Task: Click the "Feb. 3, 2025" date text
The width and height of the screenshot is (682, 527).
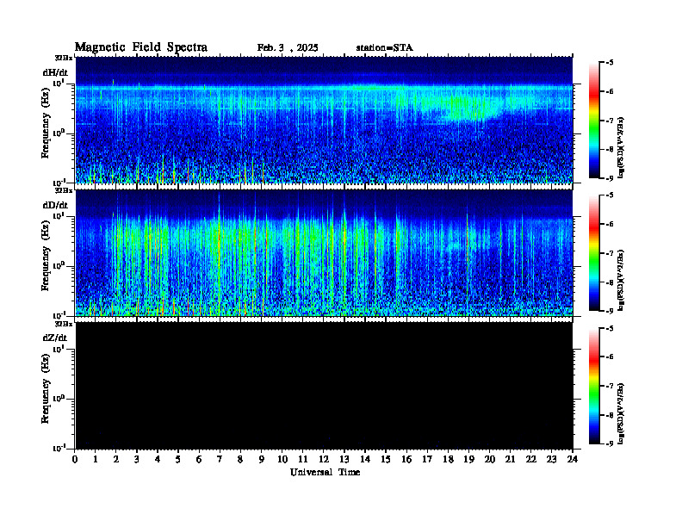Action: pos(288,47)
